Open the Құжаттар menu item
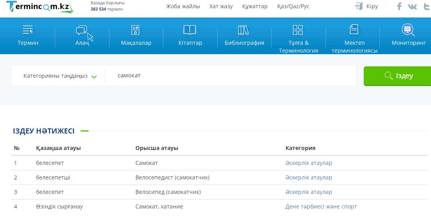Screen dimensions: 431x223 coord(255,6)
